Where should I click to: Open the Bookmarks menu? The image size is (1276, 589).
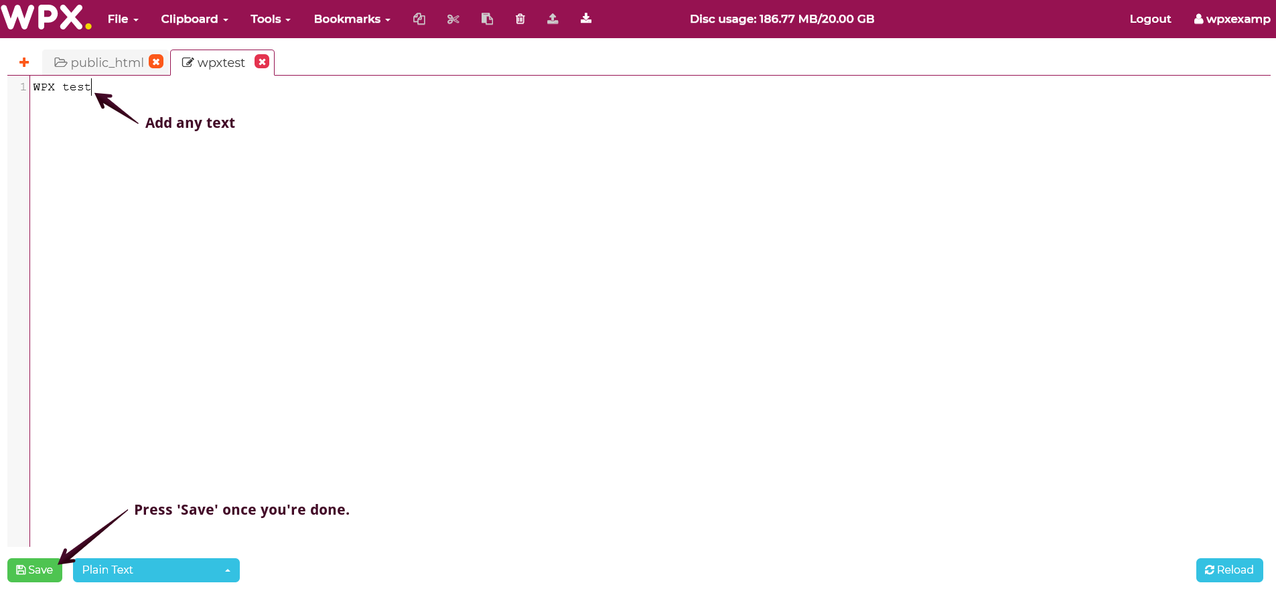[x=352, y=19]
